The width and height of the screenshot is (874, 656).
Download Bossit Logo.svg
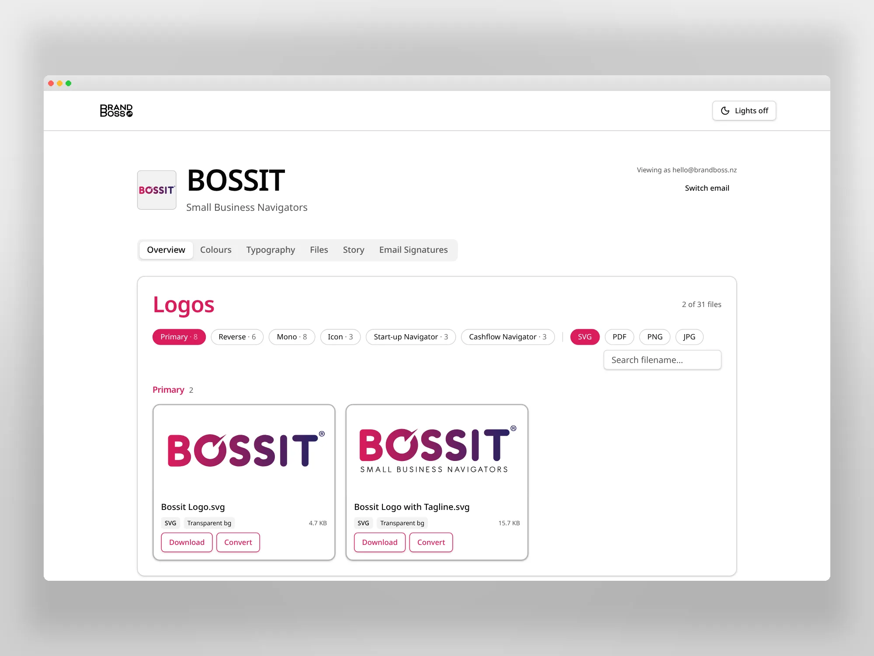[x=187, y=542]
